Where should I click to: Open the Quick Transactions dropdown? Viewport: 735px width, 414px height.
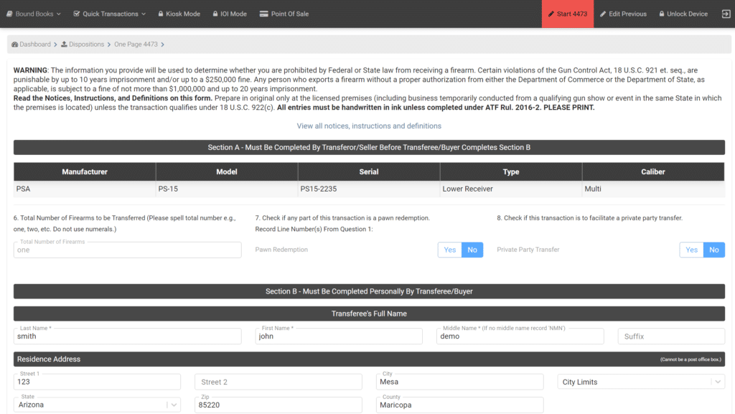[108, 13]
